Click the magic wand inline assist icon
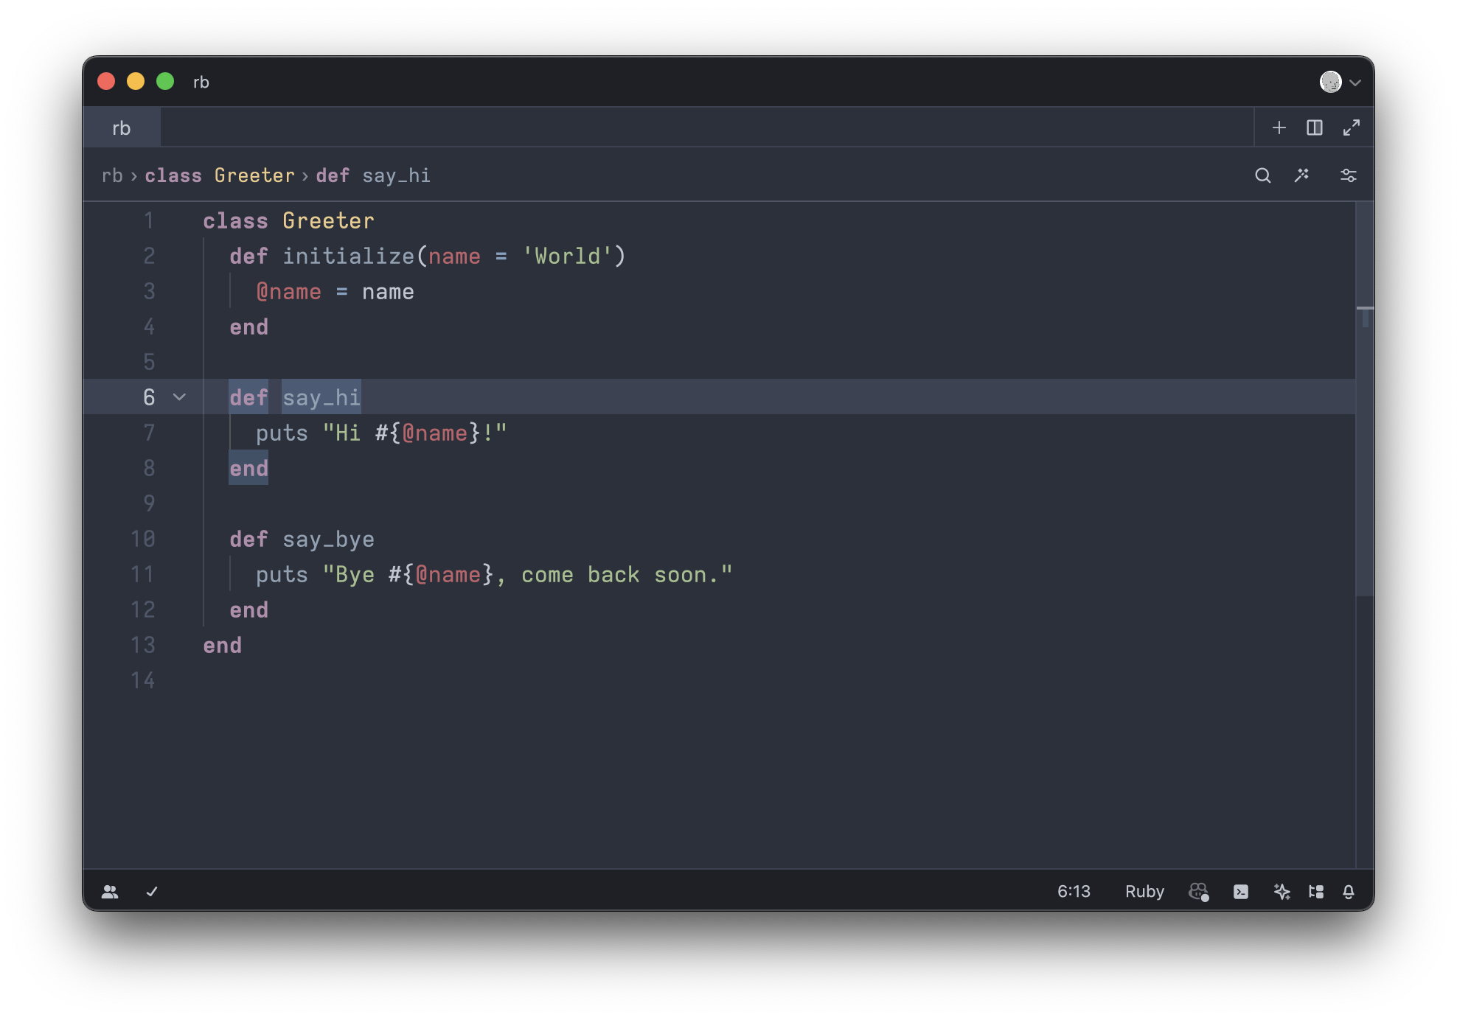This screenshot has width=1457, height=1020. click(x=1302, y=175)
